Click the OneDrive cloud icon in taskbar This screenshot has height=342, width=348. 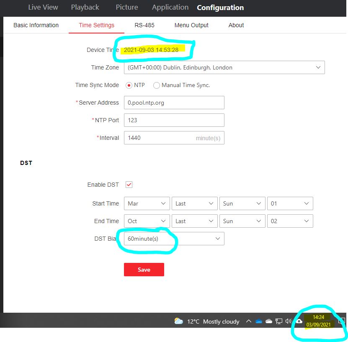pyautogui.click(x=258, y=321)
